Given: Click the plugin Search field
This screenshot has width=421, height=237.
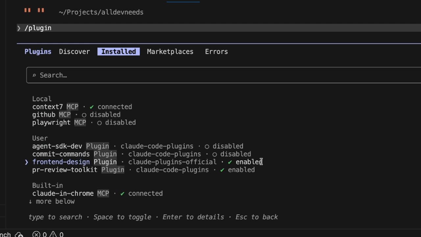Looking at the screenshot, I should tap(224, 75).
